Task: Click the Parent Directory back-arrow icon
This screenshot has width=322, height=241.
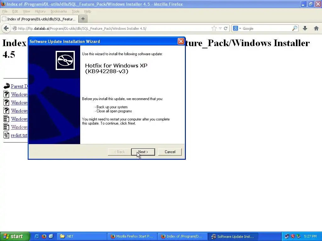Action: click(x=7, y=86)
